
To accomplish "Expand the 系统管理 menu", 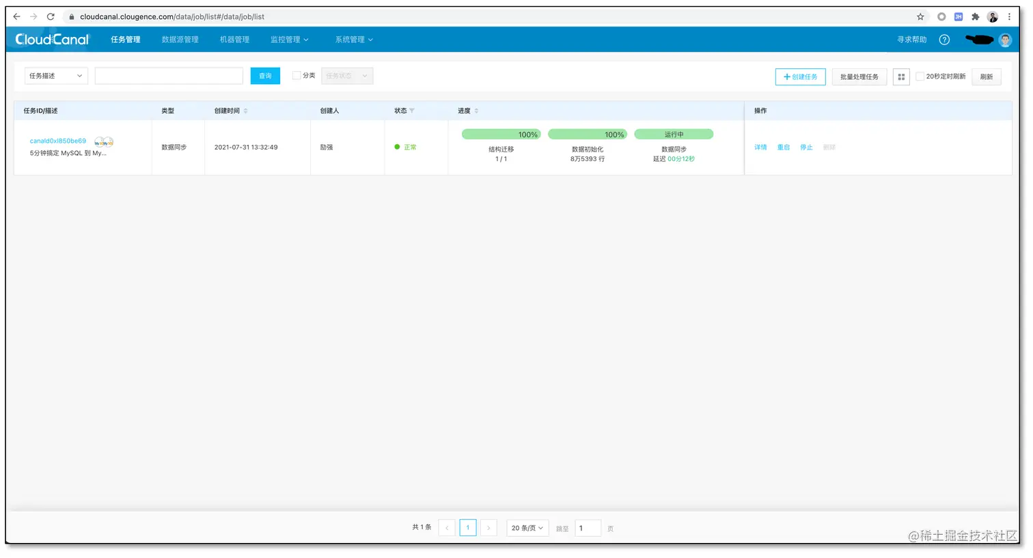I will (354, 40).
